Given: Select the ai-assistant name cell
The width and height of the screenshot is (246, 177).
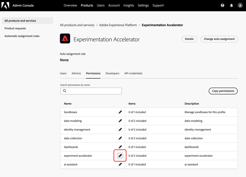Looking at the screenshot, I should (71, 165).
